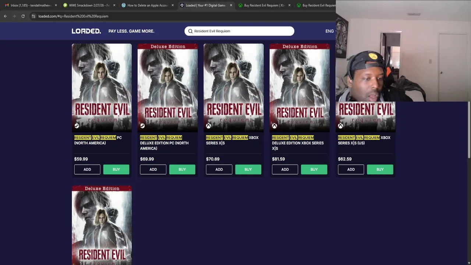Close the Loaded tab
Viewport: 471px width, 265px height.
click(x=231, y=5)
